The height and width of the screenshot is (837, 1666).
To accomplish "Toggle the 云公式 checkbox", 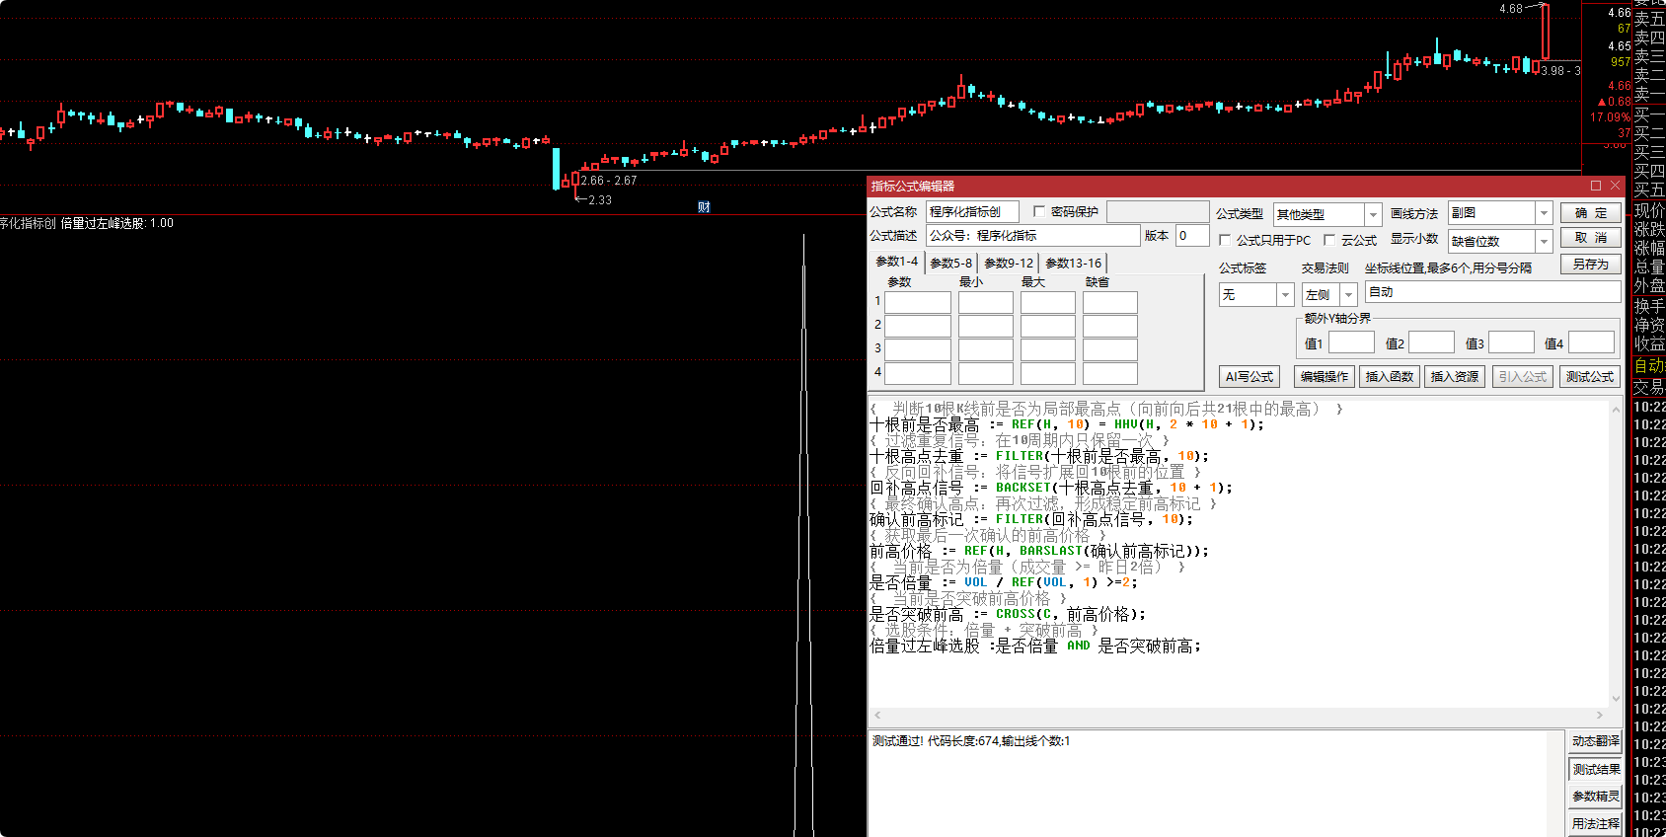I will (x=1329, y=240).
